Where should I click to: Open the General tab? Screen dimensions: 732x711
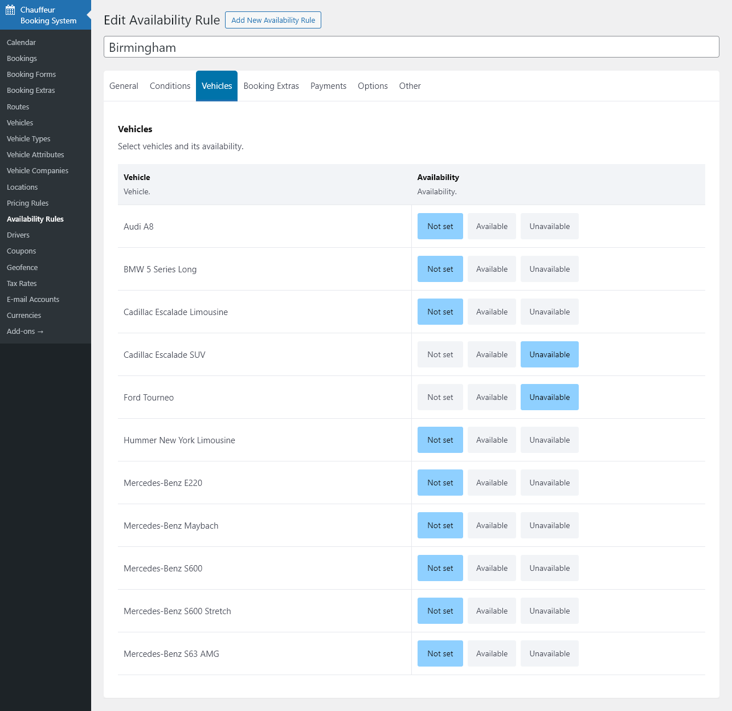point(124,86)
